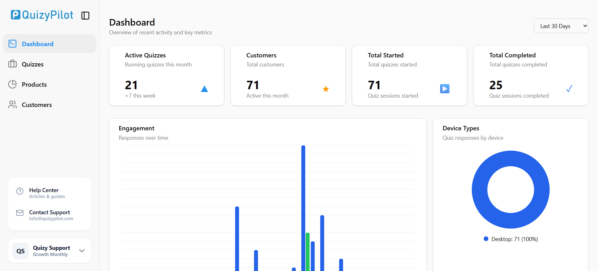Viewport: 598px width, 271px height.
Task: Click the 25 completed quizzes value
Action: 496,85
